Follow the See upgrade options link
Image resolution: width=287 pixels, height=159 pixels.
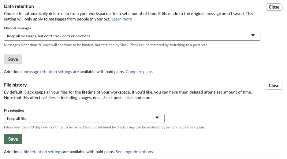[134, 152]
